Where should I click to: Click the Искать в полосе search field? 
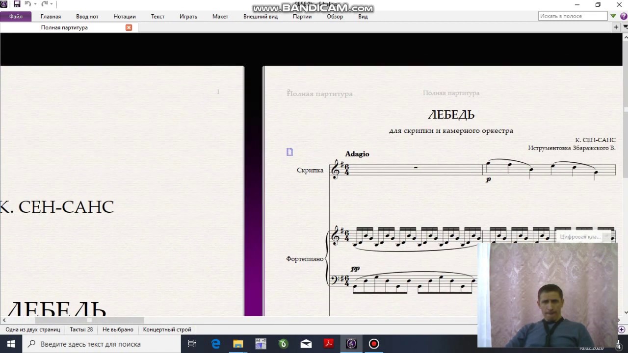click(573, 16)
